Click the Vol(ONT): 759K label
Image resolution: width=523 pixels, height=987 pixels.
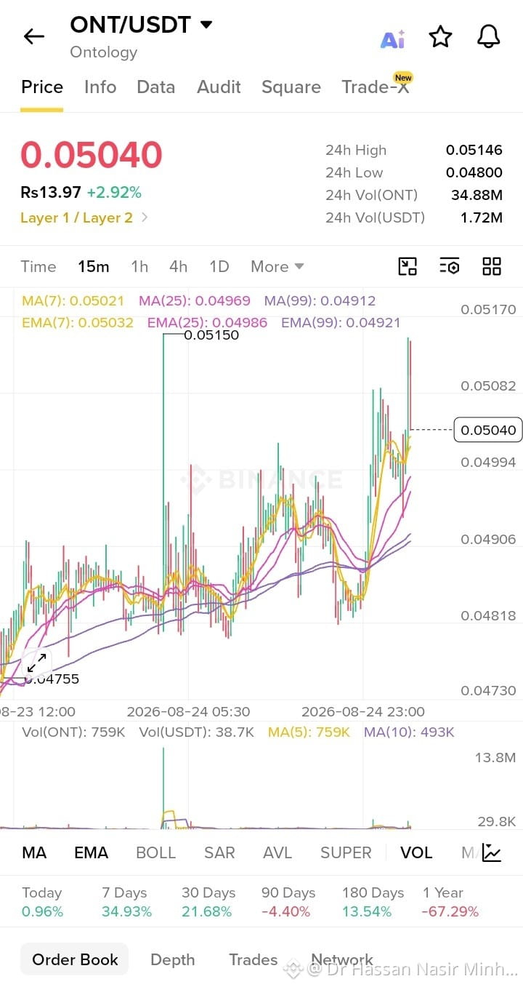(73, 732)
